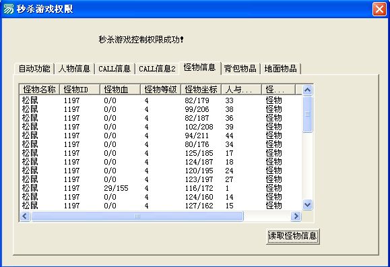
Task: Select the 松鼠 row with coordinate 120/195
Action: pyautogui.click(x=161, y=171)
